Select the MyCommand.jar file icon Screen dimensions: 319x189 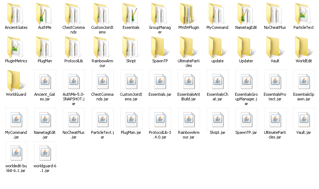point(16,119)
